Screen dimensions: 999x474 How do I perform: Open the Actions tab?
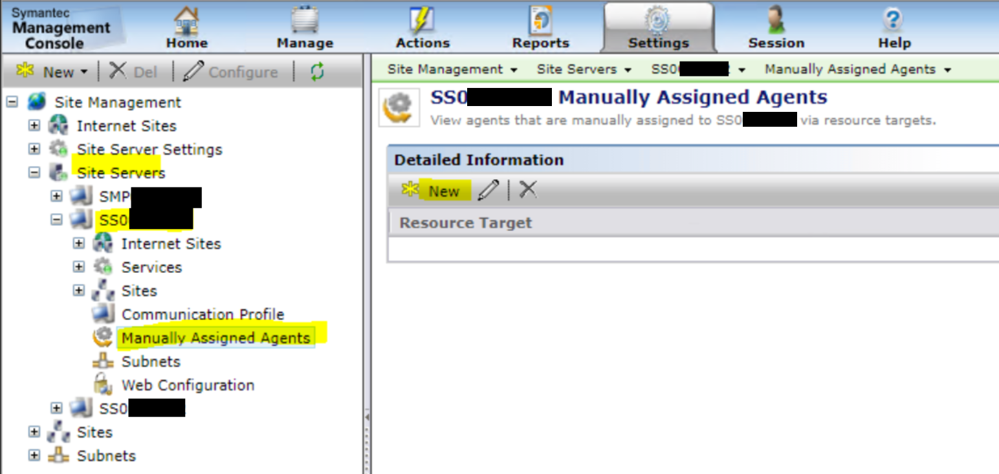(423, 27)
